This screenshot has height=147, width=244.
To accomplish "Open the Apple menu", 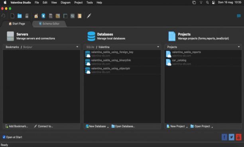I will point(5,2).
